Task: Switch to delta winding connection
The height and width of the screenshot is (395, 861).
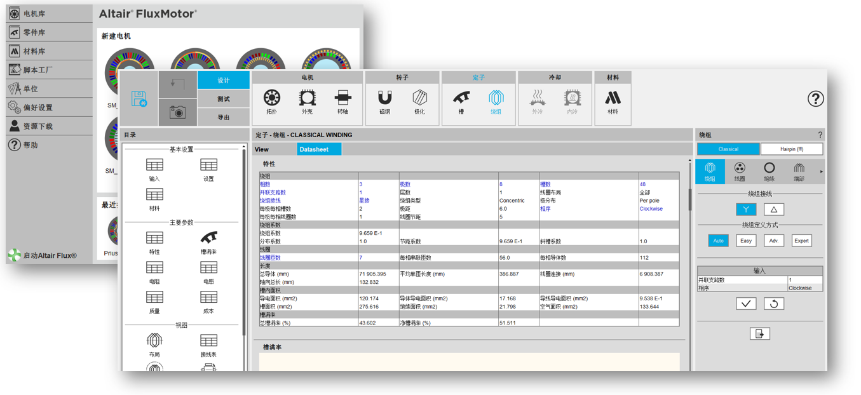Action: point(773,210)
